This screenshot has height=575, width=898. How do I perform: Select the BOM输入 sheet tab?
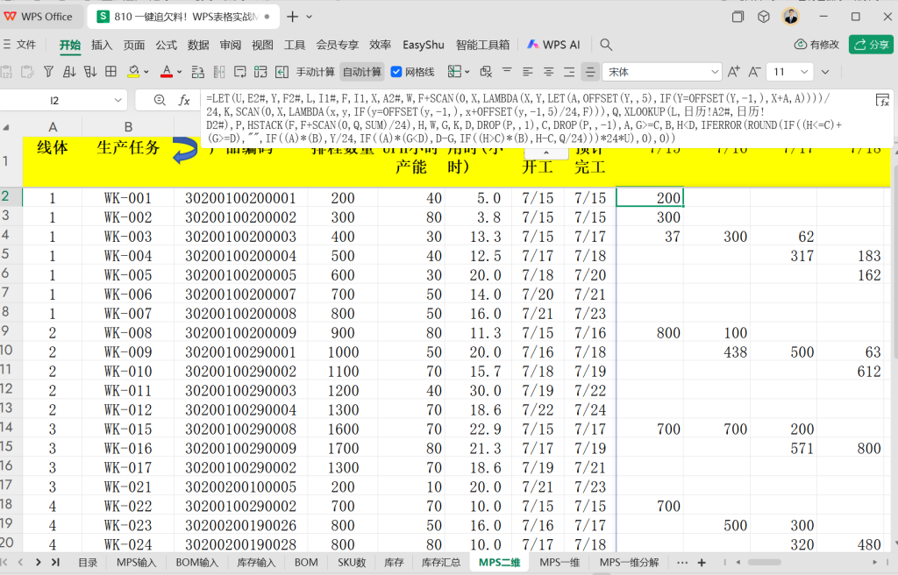(x=197, y=563)
